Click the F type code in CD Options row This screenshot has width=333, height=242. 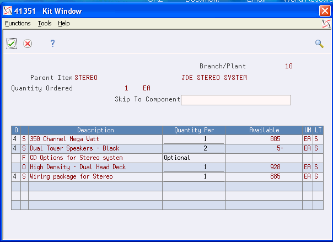(x=24, y=158)
